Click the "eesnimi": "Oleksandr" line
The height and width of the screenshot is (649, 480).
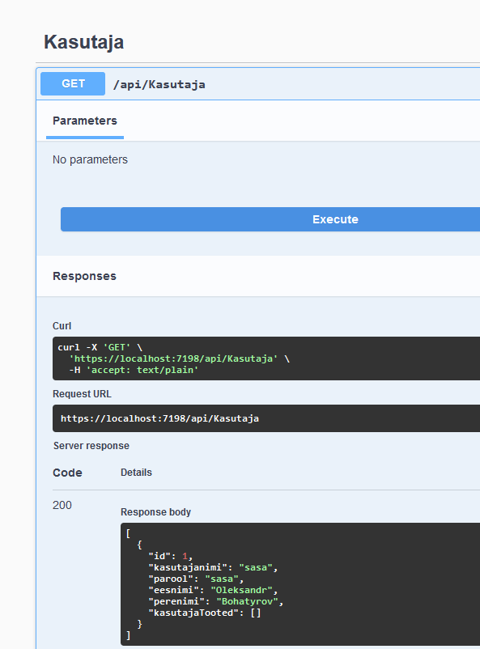213,590
